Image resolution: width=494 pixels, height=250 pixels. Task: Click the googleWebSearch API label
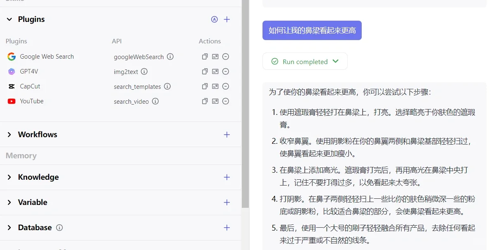click(138, 57)
